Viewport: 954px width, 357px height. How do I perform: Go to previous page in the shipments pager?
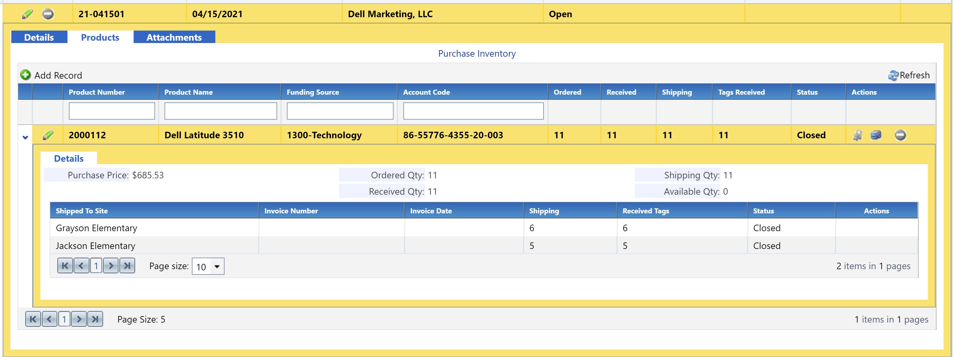pyautogui.click(x=81, y=266)
